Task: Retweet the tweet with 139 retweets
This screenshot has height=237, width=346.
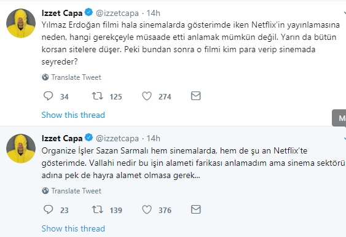Action: 97,209
